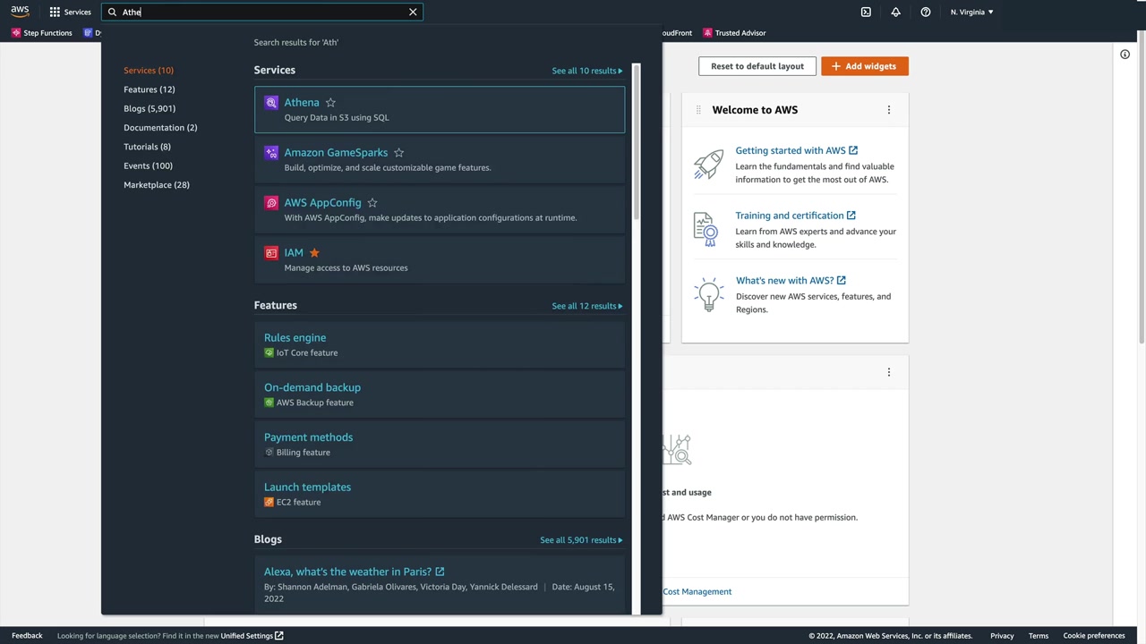Image resolution: width=1146 pixels, height=644 pixels.
Task: Open the Welcome to AWS widget options menu
Action: 889,110
